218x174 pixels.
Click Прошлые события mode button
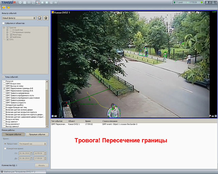coord(37,134)
